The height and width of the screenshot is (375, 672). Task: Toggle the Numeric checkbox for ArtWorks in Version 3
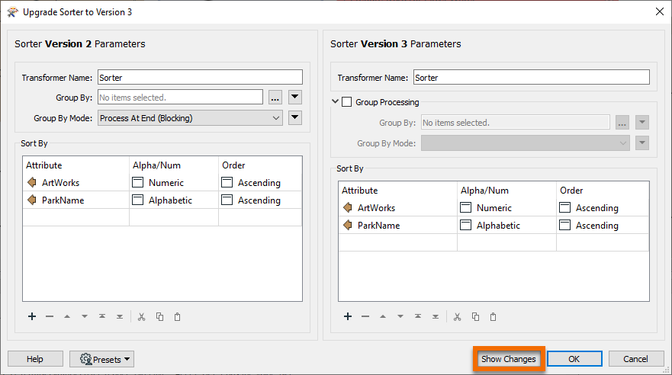(465, 208)
